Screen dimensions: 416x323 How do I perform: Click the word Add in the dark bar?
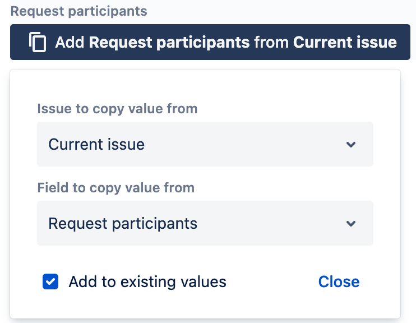click(x=70, y=43)
